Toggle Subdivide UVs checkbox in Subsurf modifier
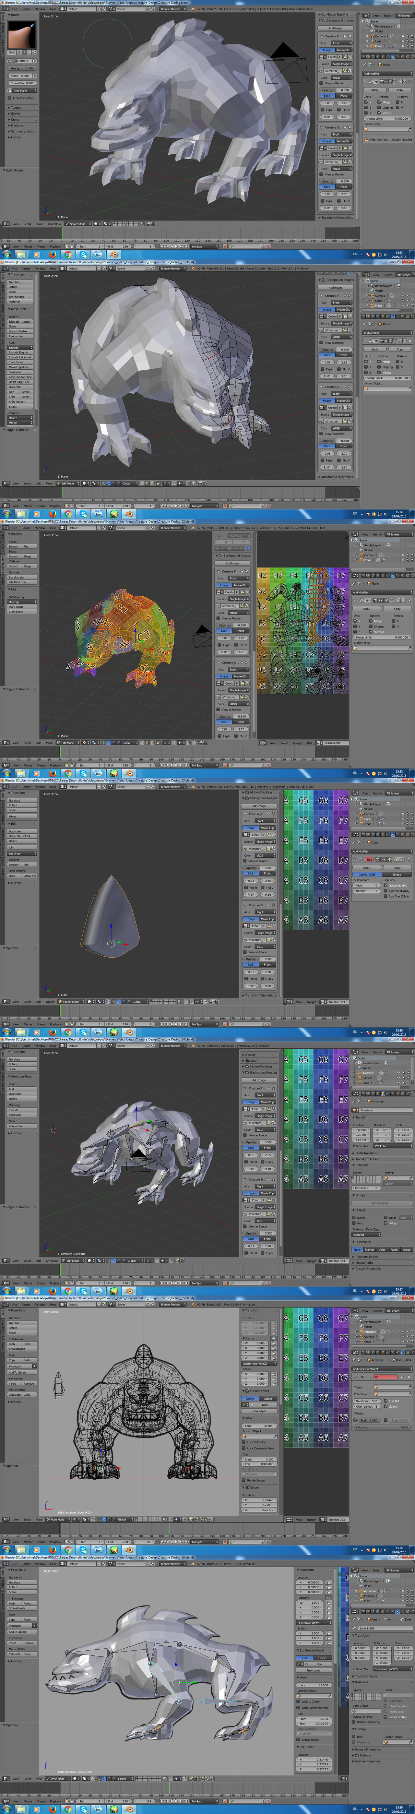 point(386,885)
